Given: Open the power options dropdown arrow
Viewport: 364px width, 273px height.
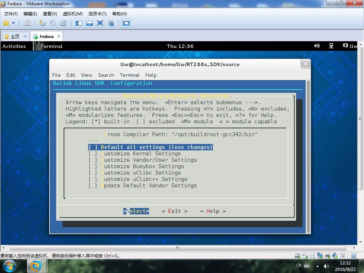Looking at the screenshot, I should pos(13,23).
